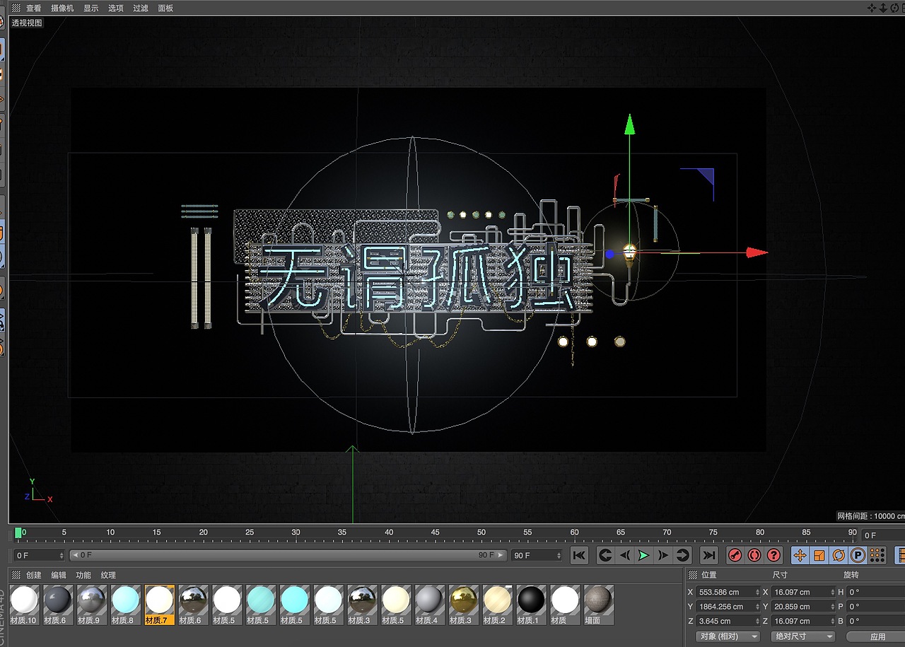Toggle rotation keyframe recording
This screenshot has height=647, width=905.
pos(839,555)
